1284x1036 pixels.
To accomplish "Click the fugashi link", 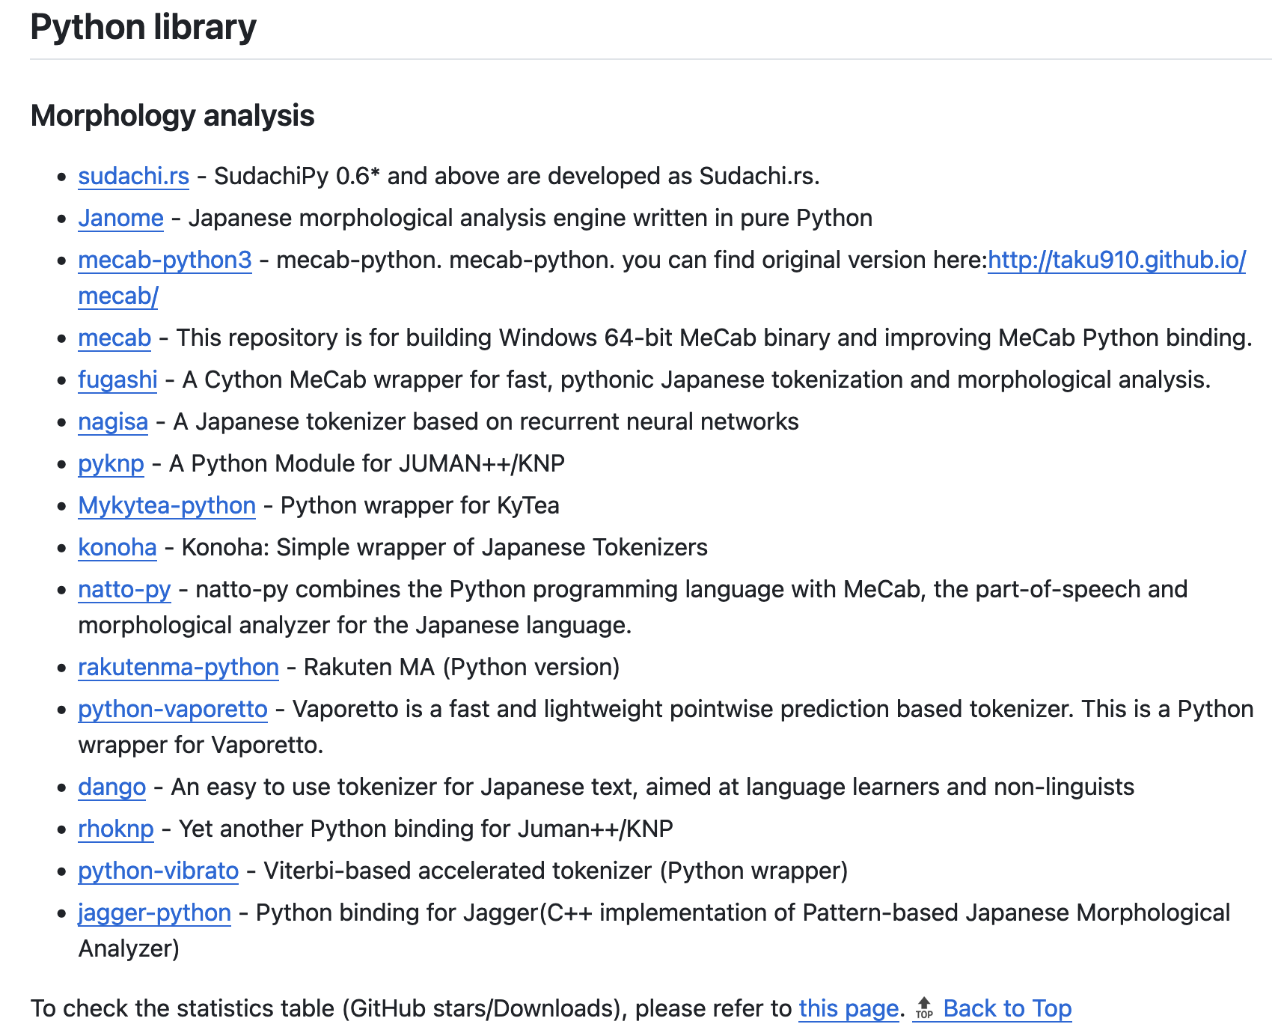I will click(117, 380).
